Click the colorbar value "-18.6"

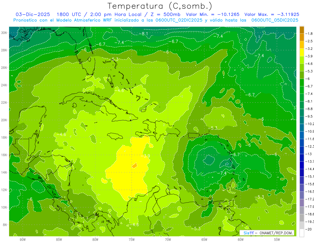[310, 214]
